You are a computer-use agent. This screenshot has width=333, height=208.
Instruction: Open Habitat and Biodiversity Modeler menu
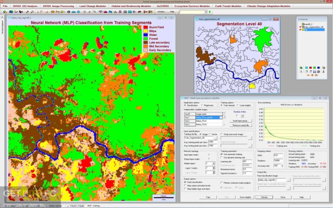[x=131, y=6]
